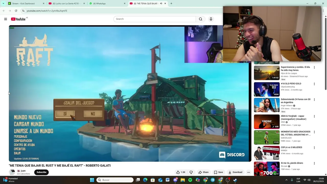Click the YouTube search magnifier button
Screen dimensions: 327x184
point(201,19)
